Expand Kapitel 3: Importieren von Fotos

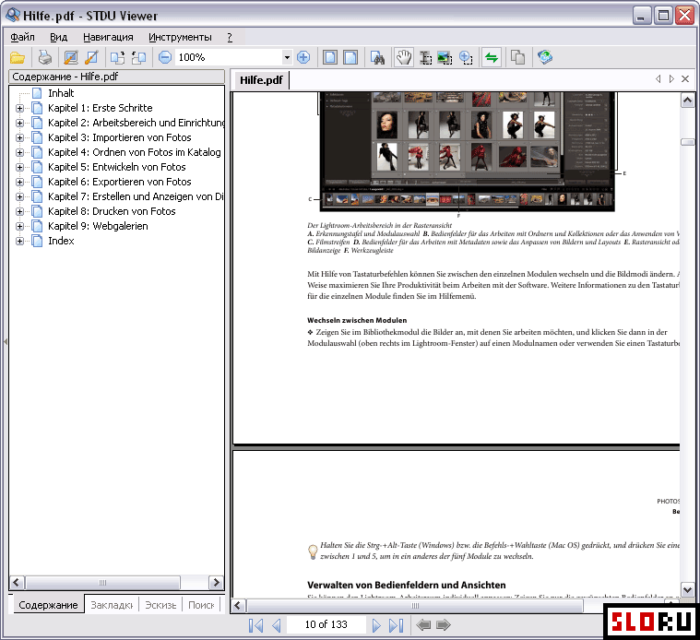[x=19, y=137]
